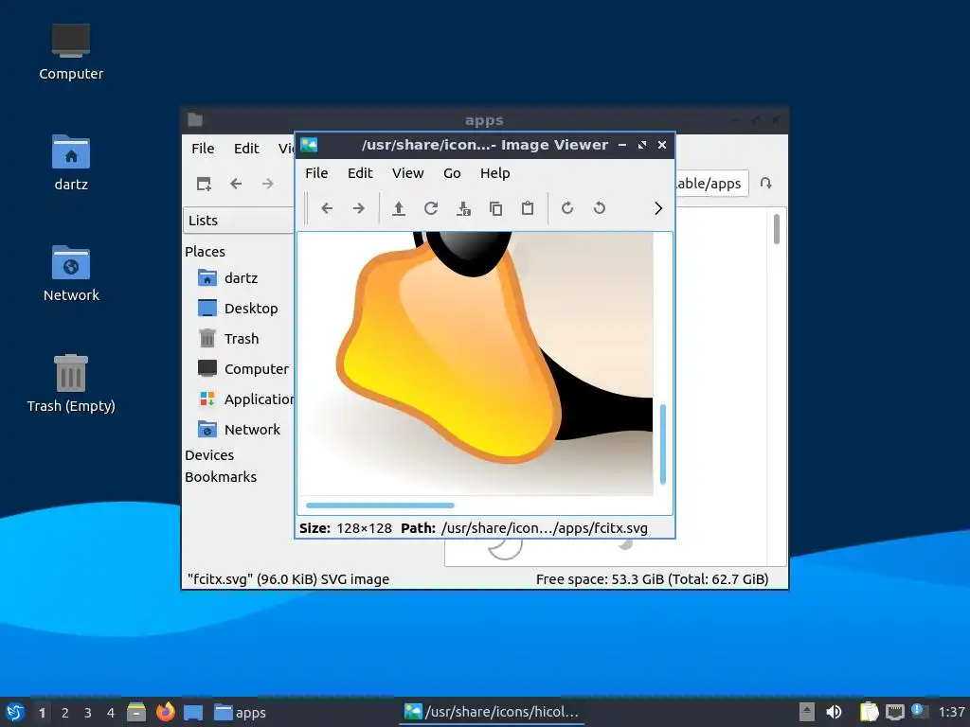
Task: Open the Image Viewer Edit menu
Action: (360, 173)
